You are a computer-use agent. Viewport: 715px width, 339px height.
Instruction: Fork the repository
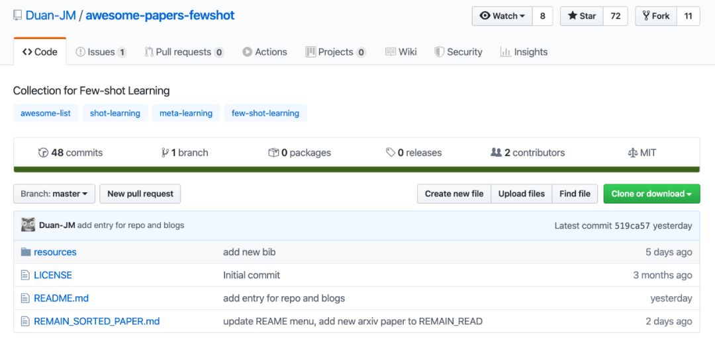[656, 16]
